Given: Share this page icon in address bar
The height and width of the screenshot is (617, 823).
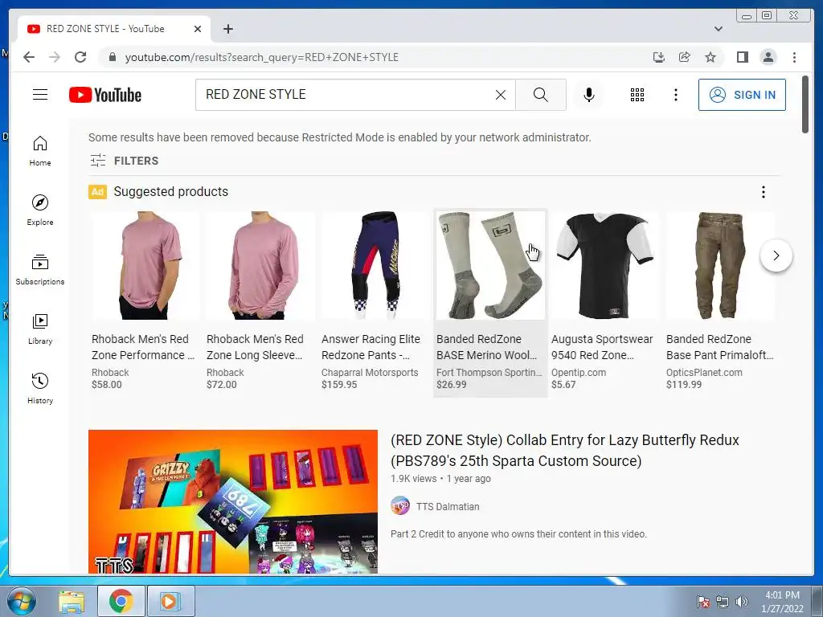Looking at the screenshot, I should click(685, 57).
